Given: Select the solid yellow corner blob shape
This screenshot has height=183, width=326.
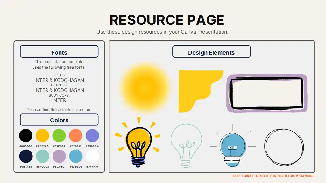Looking at the screenshot, I should (x=201, y=91).
